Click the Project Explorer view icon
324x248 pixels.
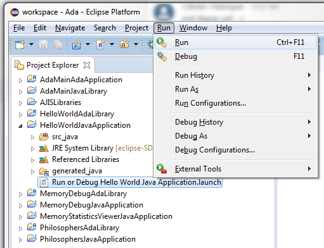pos(19,65)
